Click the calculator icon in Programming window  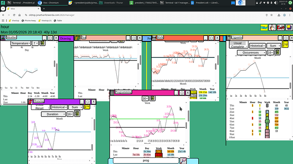(152, 98)
